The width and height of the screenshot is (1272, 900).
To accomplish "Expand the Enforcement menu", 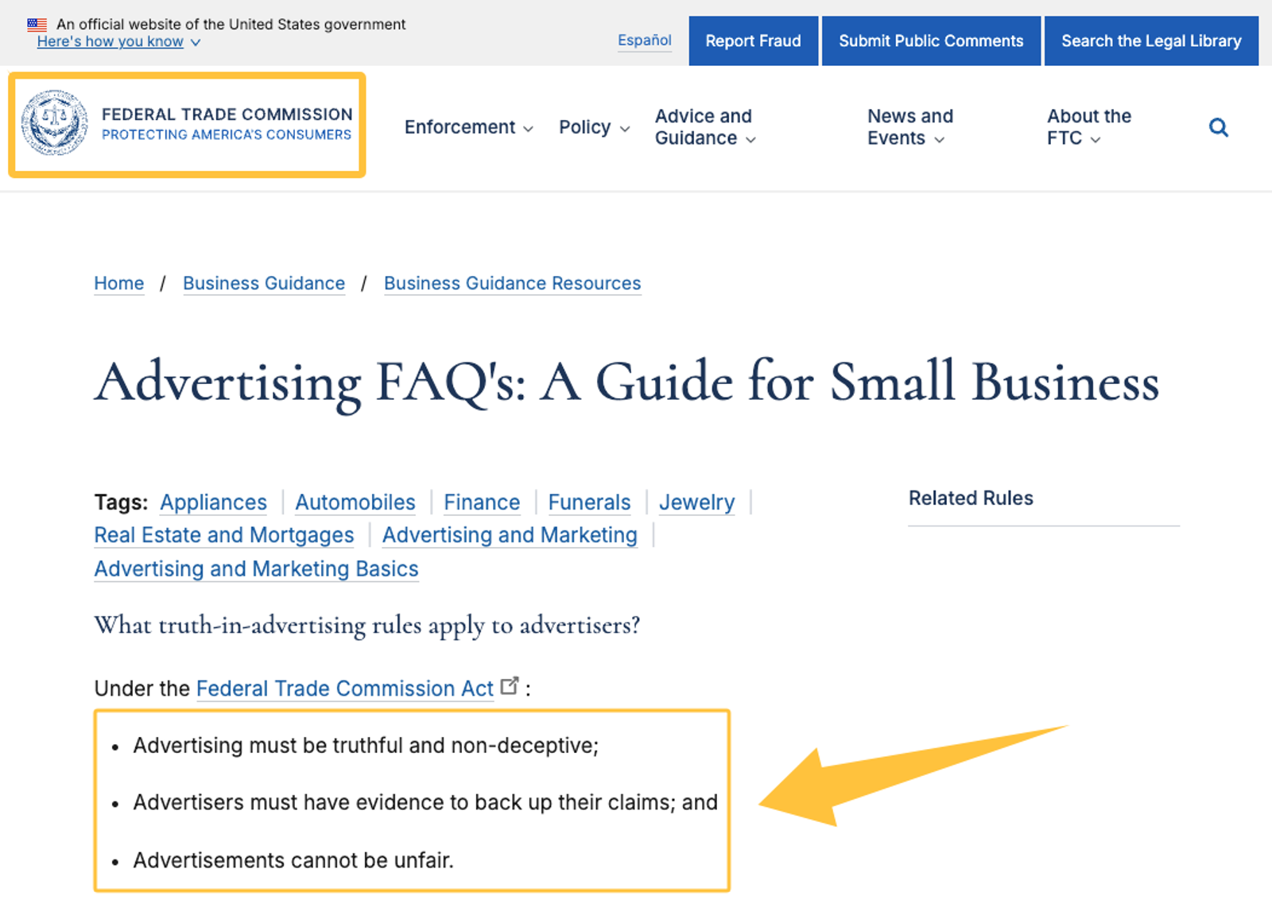I will click(468, 127).
